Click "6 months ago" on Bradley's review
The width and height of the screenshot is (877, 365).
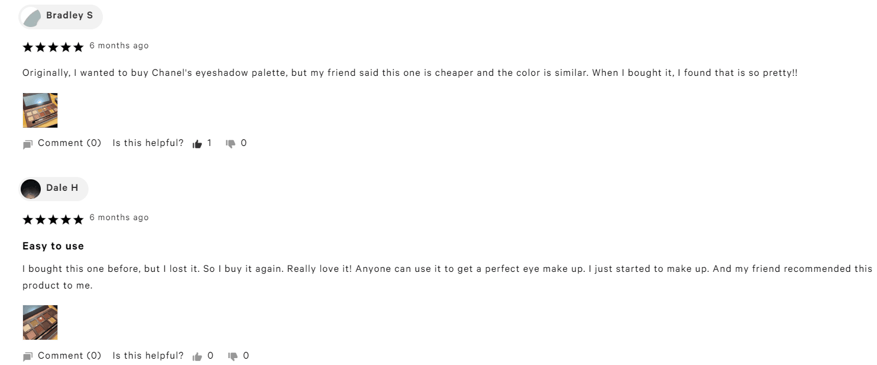(x=119, y=46)
